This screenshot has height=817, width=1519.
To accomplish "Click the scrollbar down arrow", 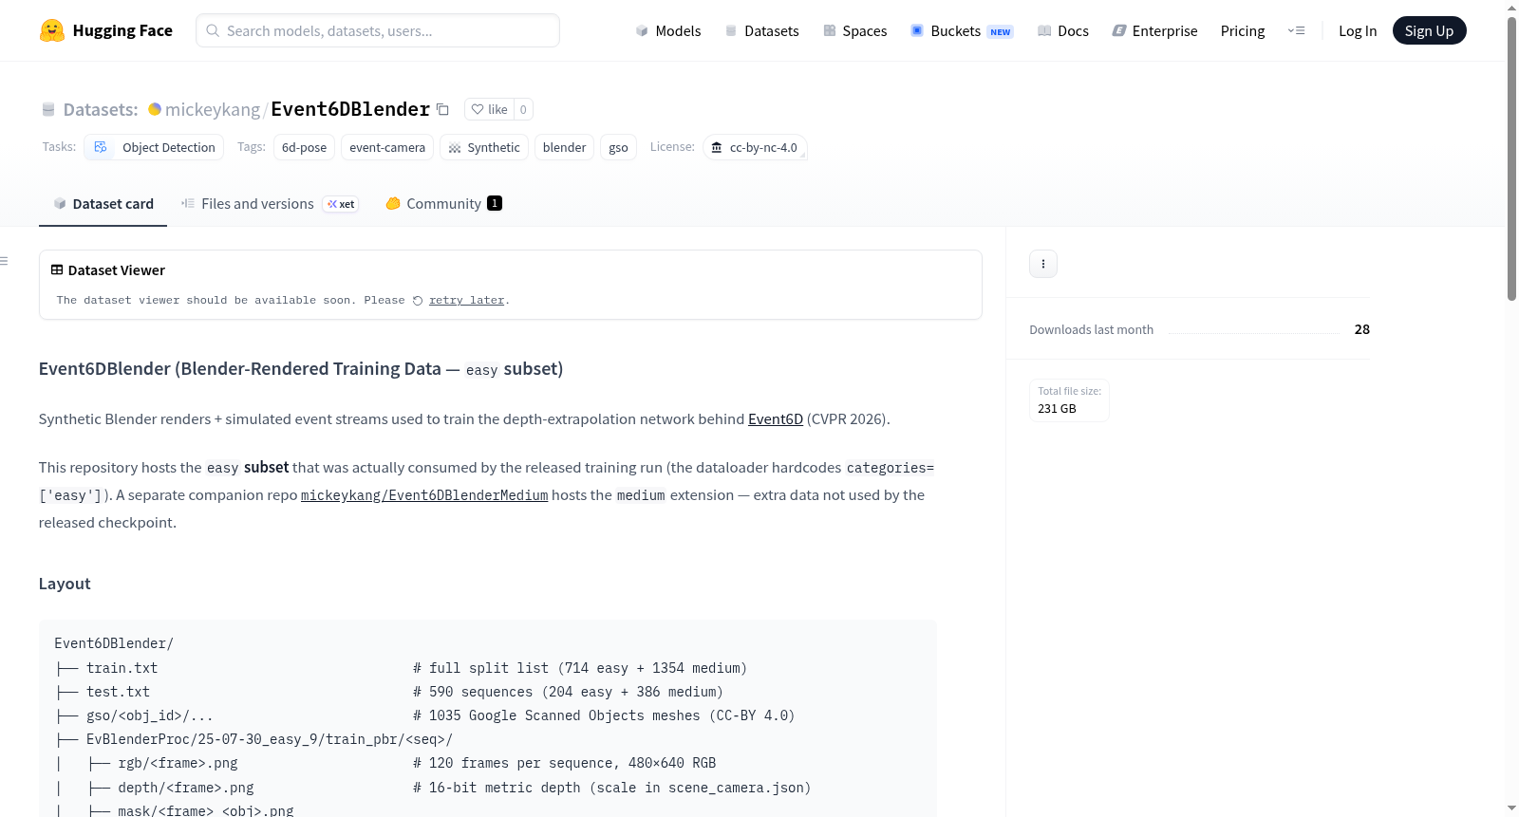I will coord(1511,809).
